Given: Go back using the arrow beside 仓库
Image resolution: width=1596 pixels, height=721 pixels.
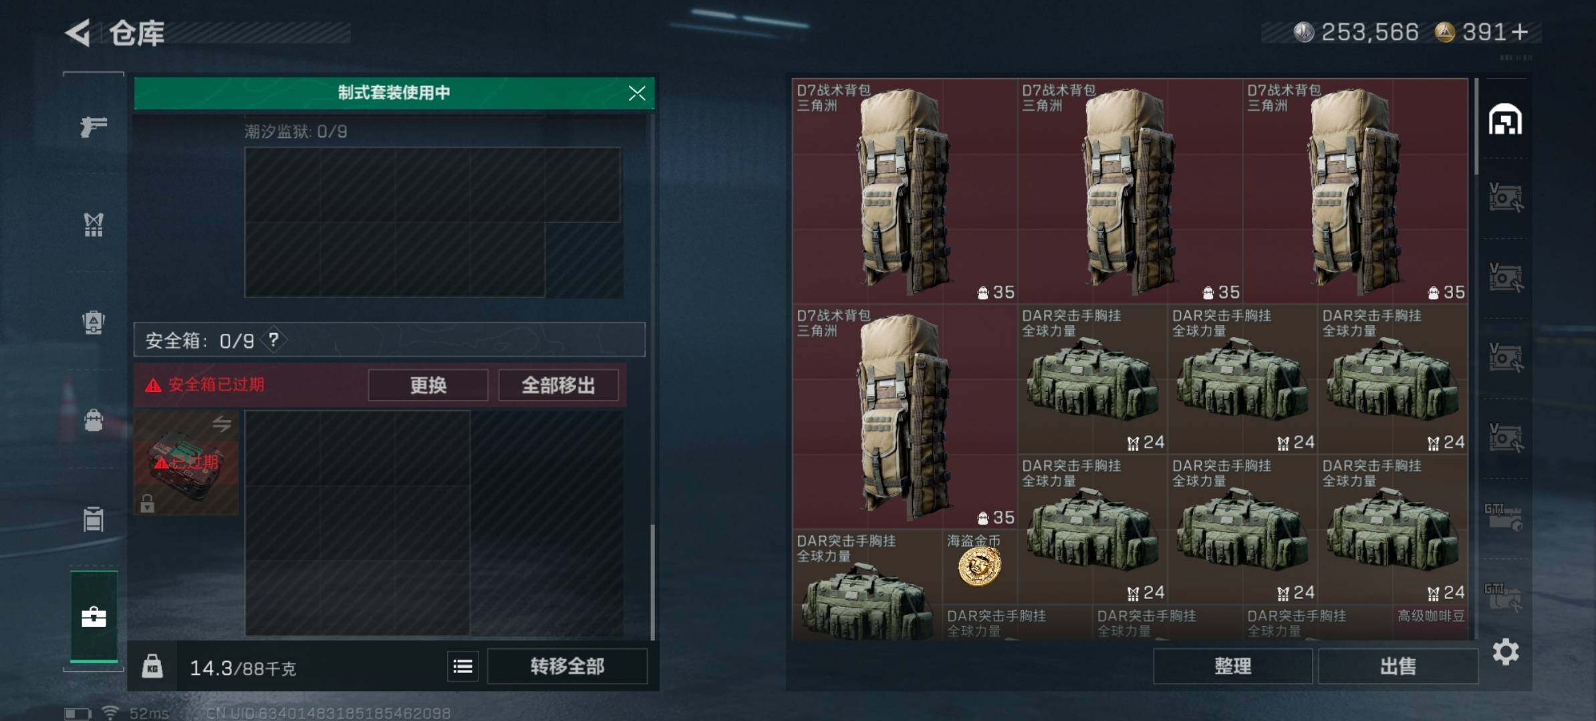Looking at the screenshot, I should pos(78,33).
